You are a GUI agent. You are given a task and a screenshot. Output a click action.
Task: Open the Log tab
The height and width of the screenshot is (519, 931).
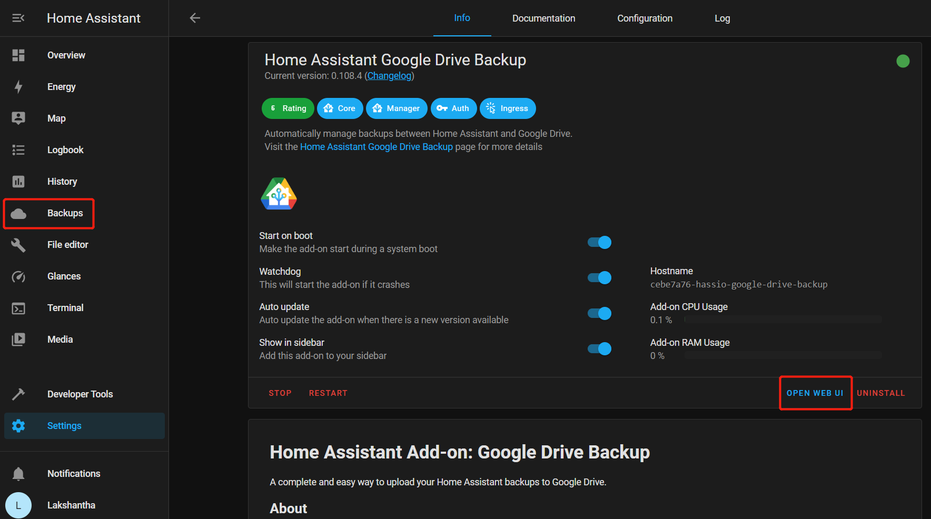coord(722,18)
